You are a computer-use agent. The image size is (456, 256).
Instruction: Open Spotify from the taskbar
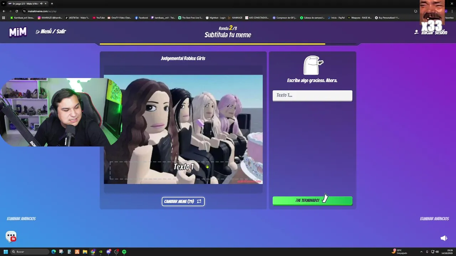point(124,252)
